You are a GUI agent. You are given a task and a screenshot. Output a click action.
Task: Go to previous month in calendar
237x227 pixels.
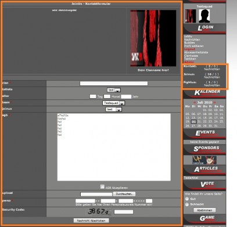point(195,103)
